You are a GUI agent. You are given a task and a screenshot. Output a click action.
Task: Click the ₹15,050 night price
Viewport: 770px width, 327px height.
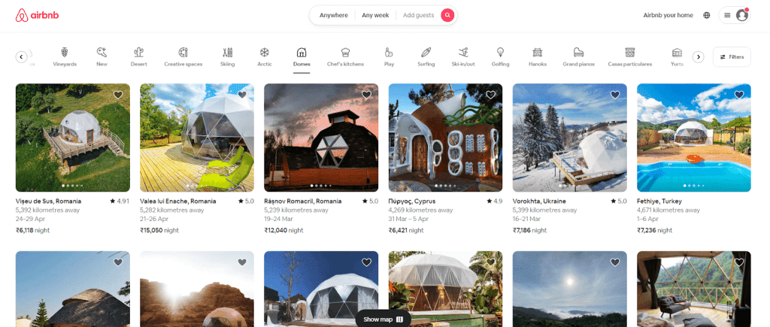pyautogui.click(x=159, y=230)
